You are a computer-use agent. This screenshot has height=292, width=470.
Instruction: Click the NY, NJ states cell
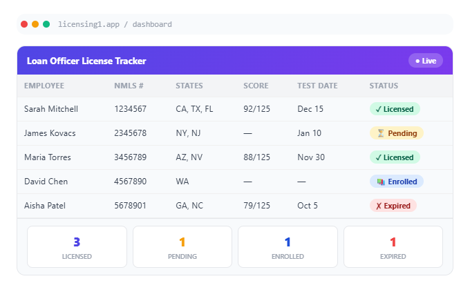(x=188, y=133)
